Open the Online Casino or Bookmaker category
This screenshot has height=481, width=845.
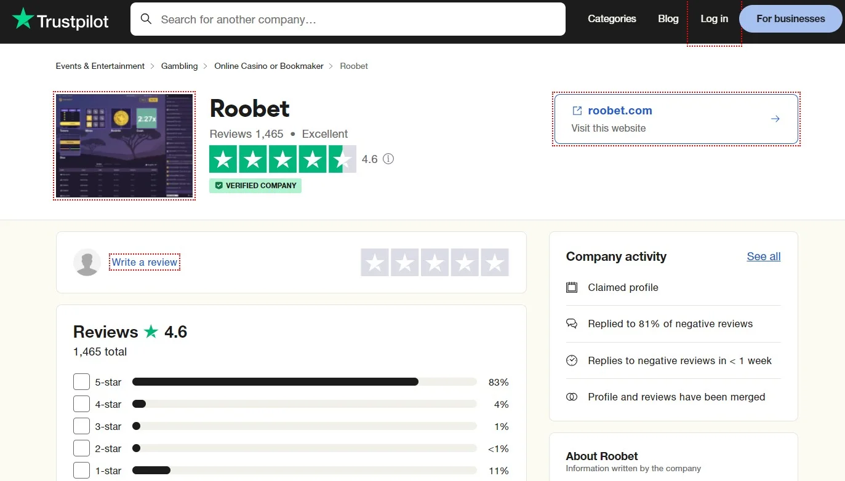[269, 66]
